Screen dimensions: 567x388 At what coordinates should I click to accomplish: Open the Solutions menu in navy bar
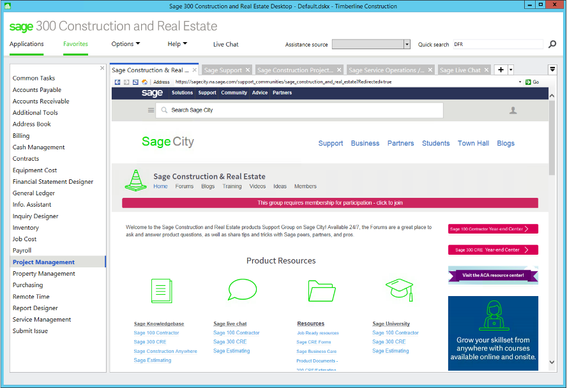click(x=182, y=93)
